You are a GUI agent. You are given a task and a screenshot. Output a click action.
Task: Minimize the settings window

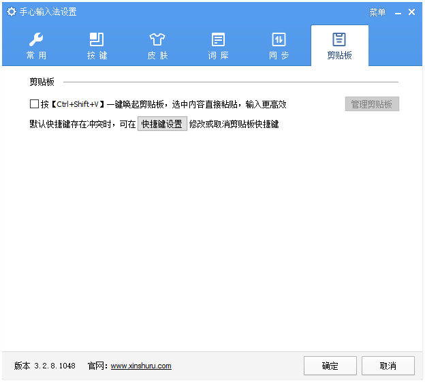pyautogui.click(x=398, y=12)
